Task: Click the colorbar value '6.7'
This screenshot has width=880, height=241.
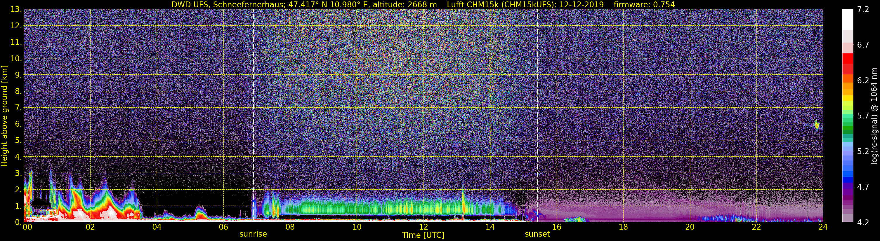Action: tap(863, 45)
